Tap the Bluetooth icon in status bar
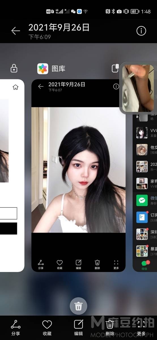The height and width of the screenshot is (340, 157). [113, 11]
